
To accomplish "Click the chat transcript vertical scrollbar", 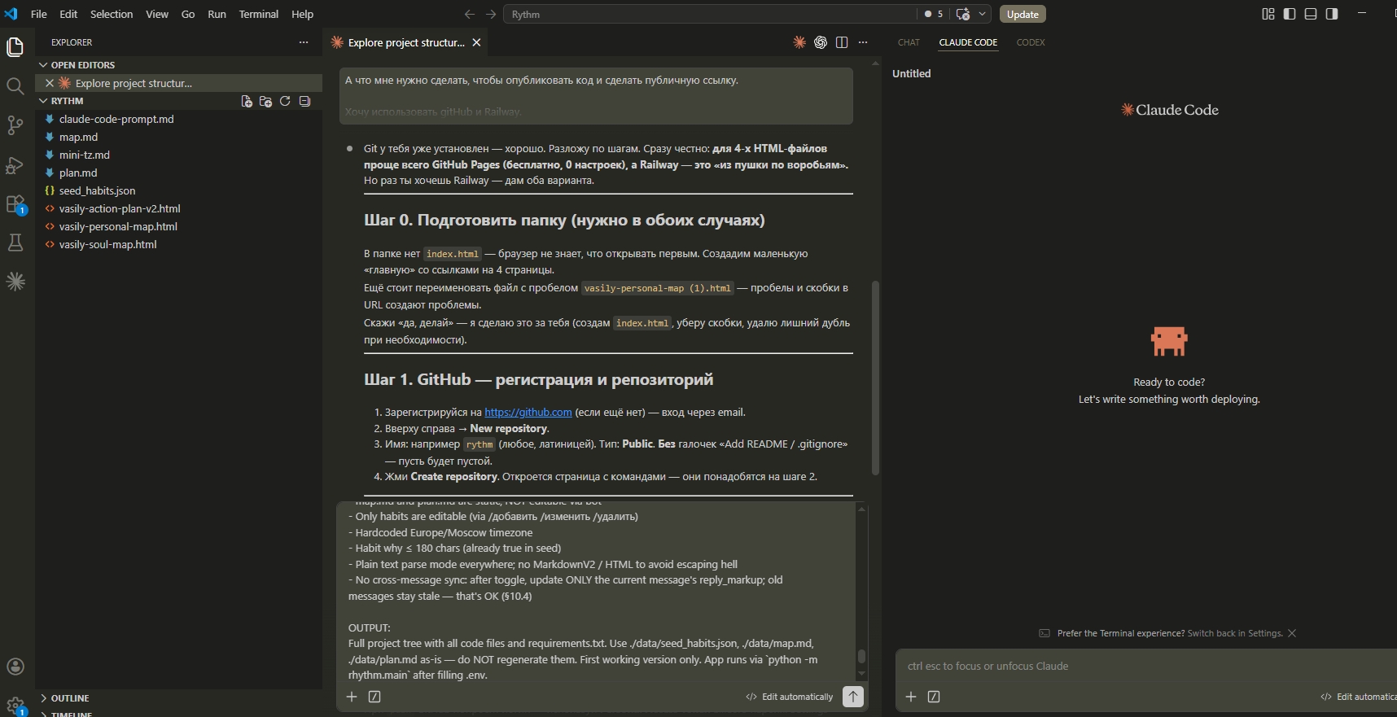I will point(875,378).
